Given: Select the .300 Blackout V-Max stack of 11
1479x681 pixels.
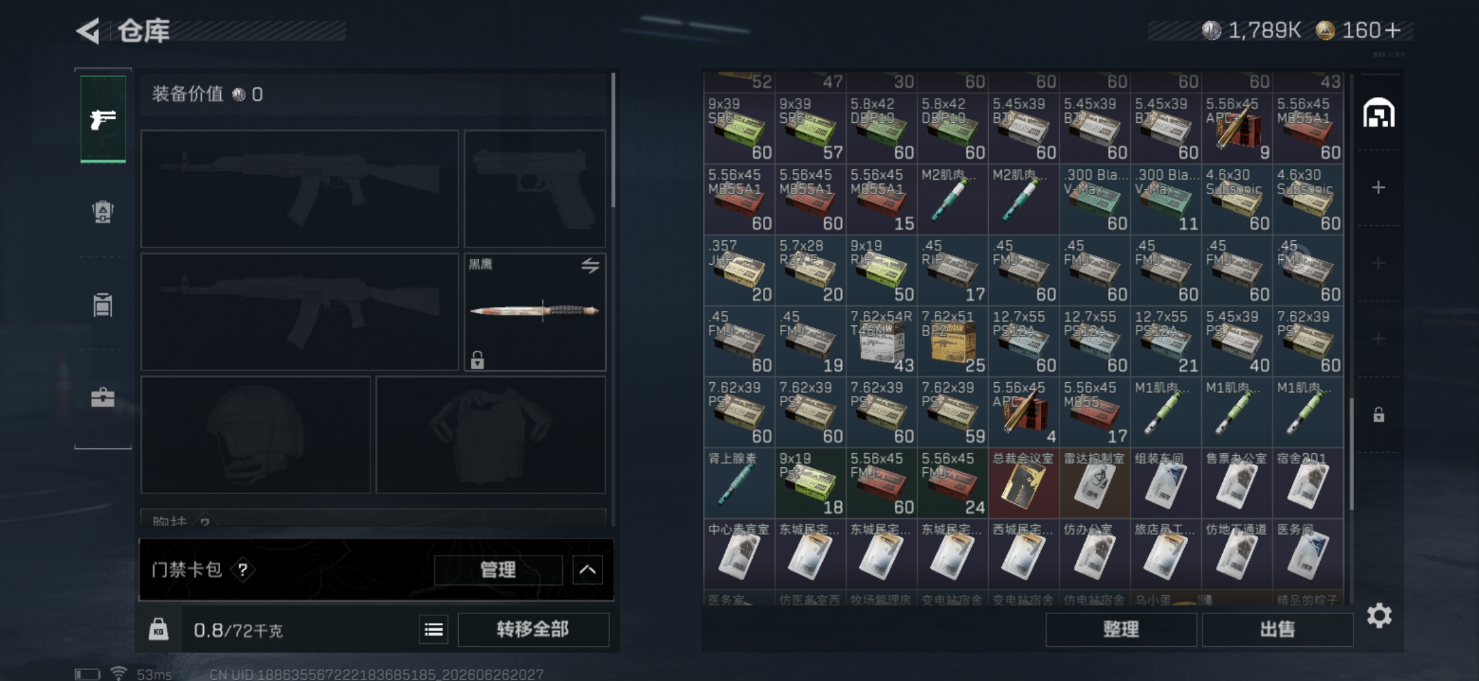Looking at the screenshot, I should (1166, 199).
